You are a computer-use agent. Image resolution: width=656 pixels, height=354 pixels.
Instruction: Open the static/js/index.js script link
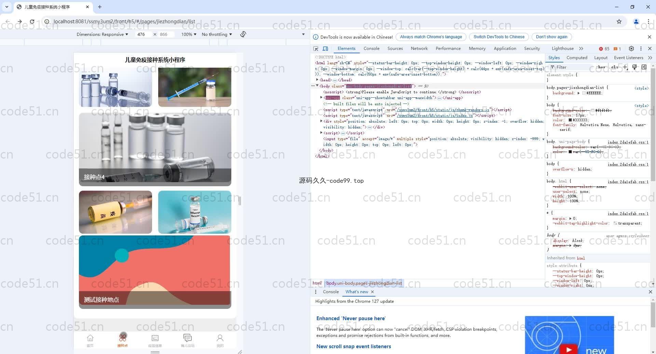(435, 115)
